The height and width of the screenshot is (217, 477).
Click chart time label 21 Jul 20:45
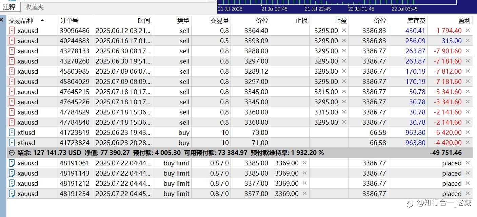pyautogui.click(x=275, y=9)
